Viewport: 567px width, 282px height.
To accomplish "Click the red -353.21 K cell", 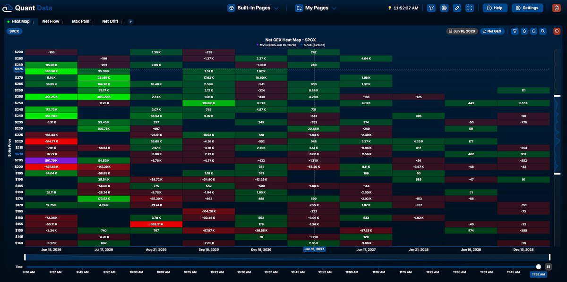I will (156, 224).
